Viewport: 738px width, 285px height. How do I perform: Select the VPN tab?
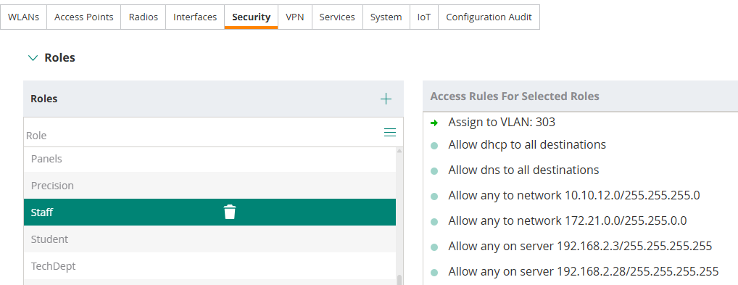[294, 17]
